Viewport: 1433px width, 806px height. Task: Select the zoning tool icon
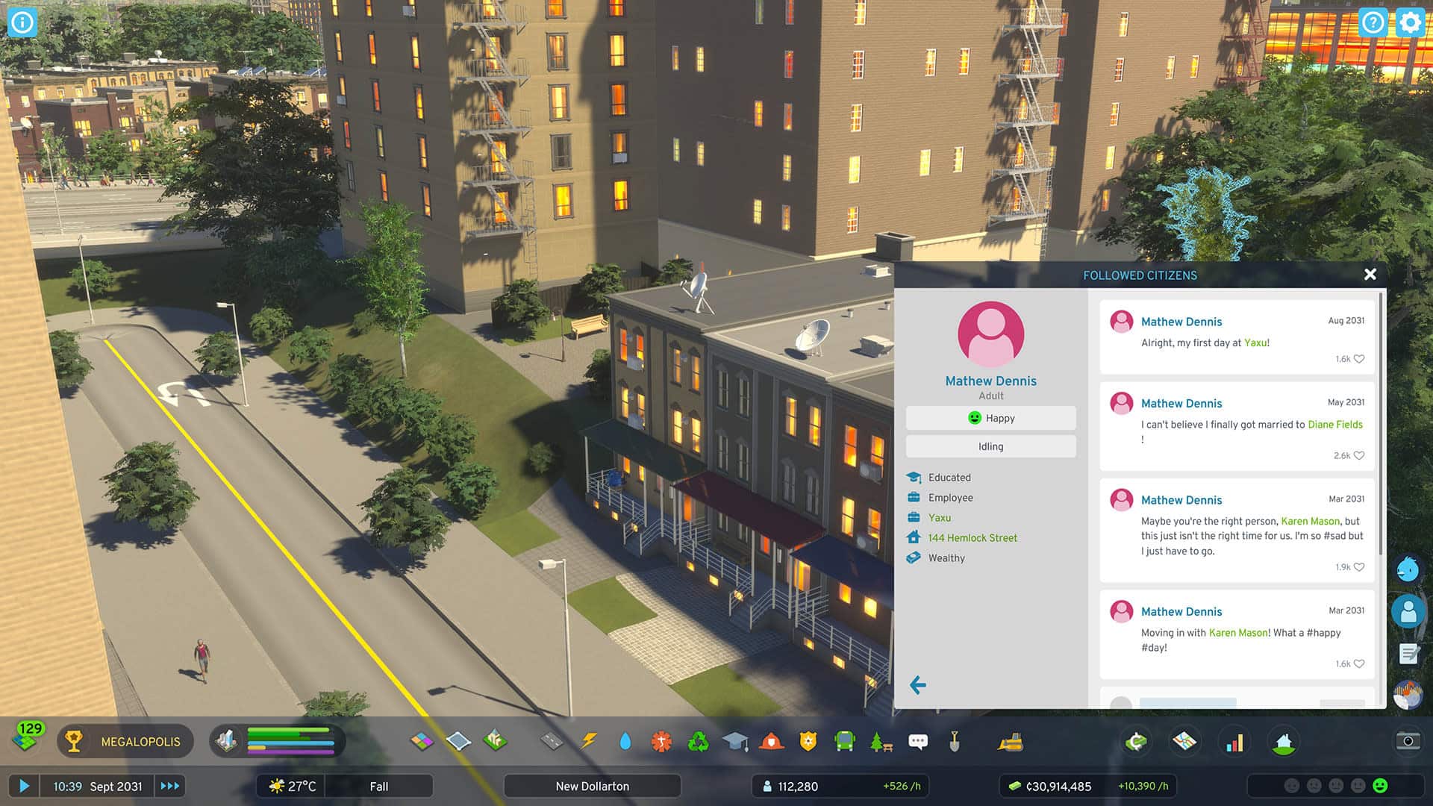pyautogui.click(x=421, y=741)
